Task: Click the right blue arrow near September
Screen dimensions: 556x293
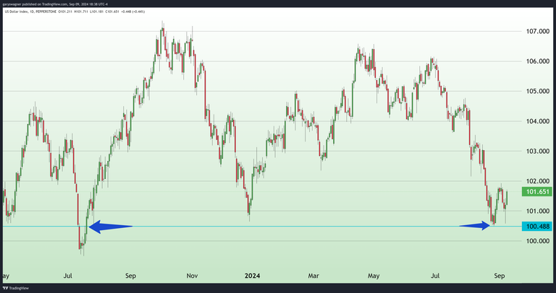Action: (x=477, y=226)
